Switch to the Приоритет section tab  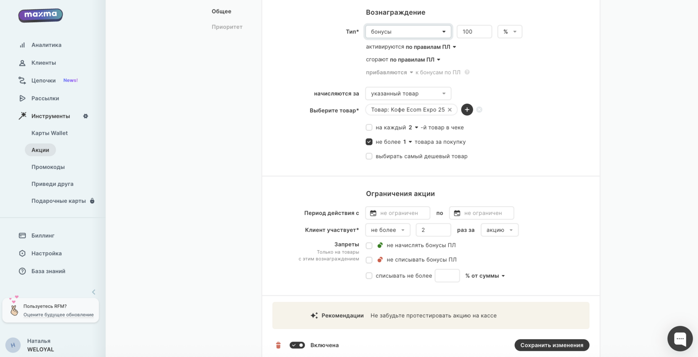point(227,27)
